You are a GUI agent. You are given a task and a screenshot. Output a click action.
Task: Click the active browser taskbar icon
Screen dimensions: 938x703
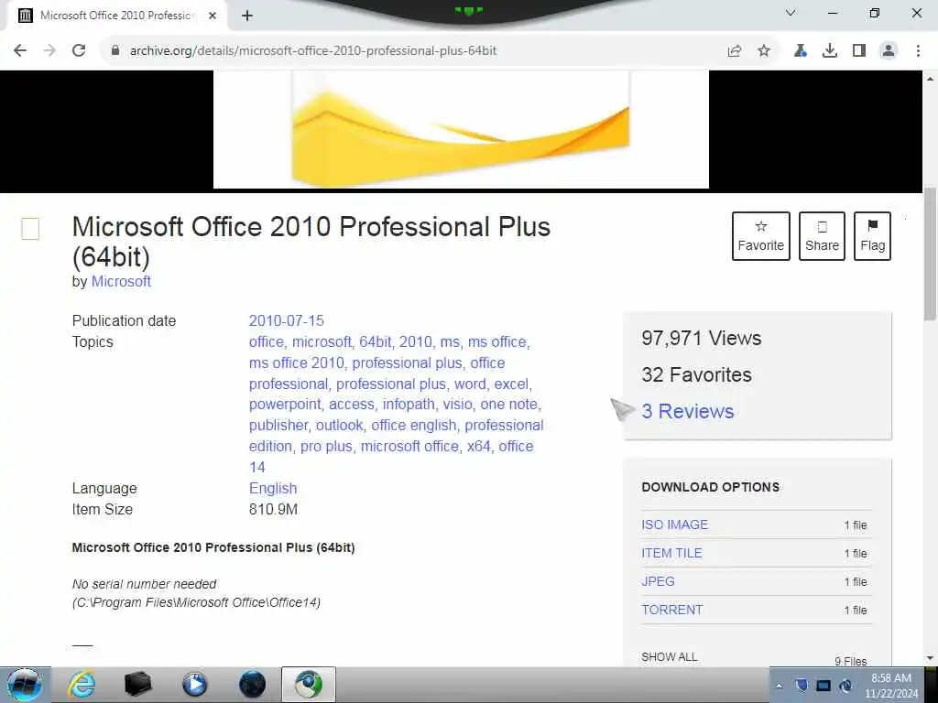(309, 685)
